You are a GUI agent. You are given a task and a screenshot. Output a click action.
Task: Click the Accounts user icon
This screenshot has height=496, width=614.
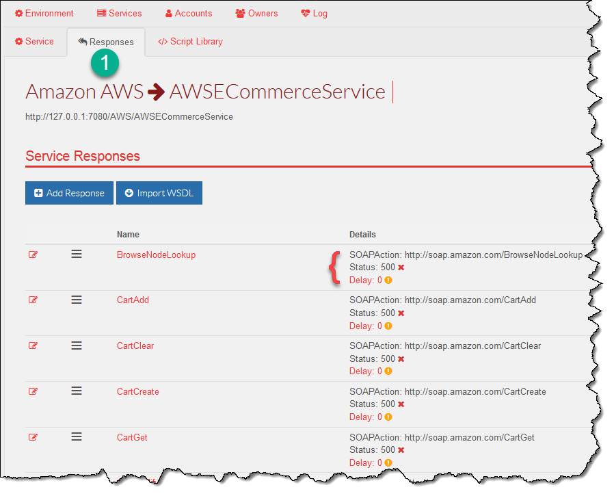click(169, 14)
